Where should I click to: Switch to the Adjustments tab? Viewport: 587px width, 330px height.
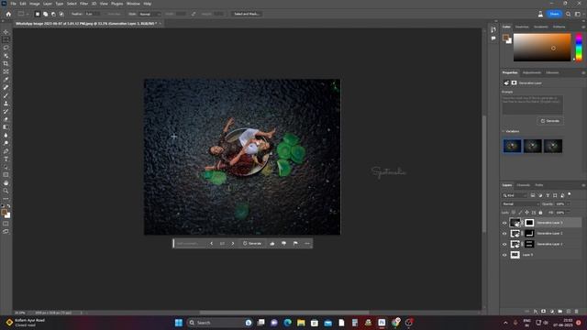click(532, 72)
